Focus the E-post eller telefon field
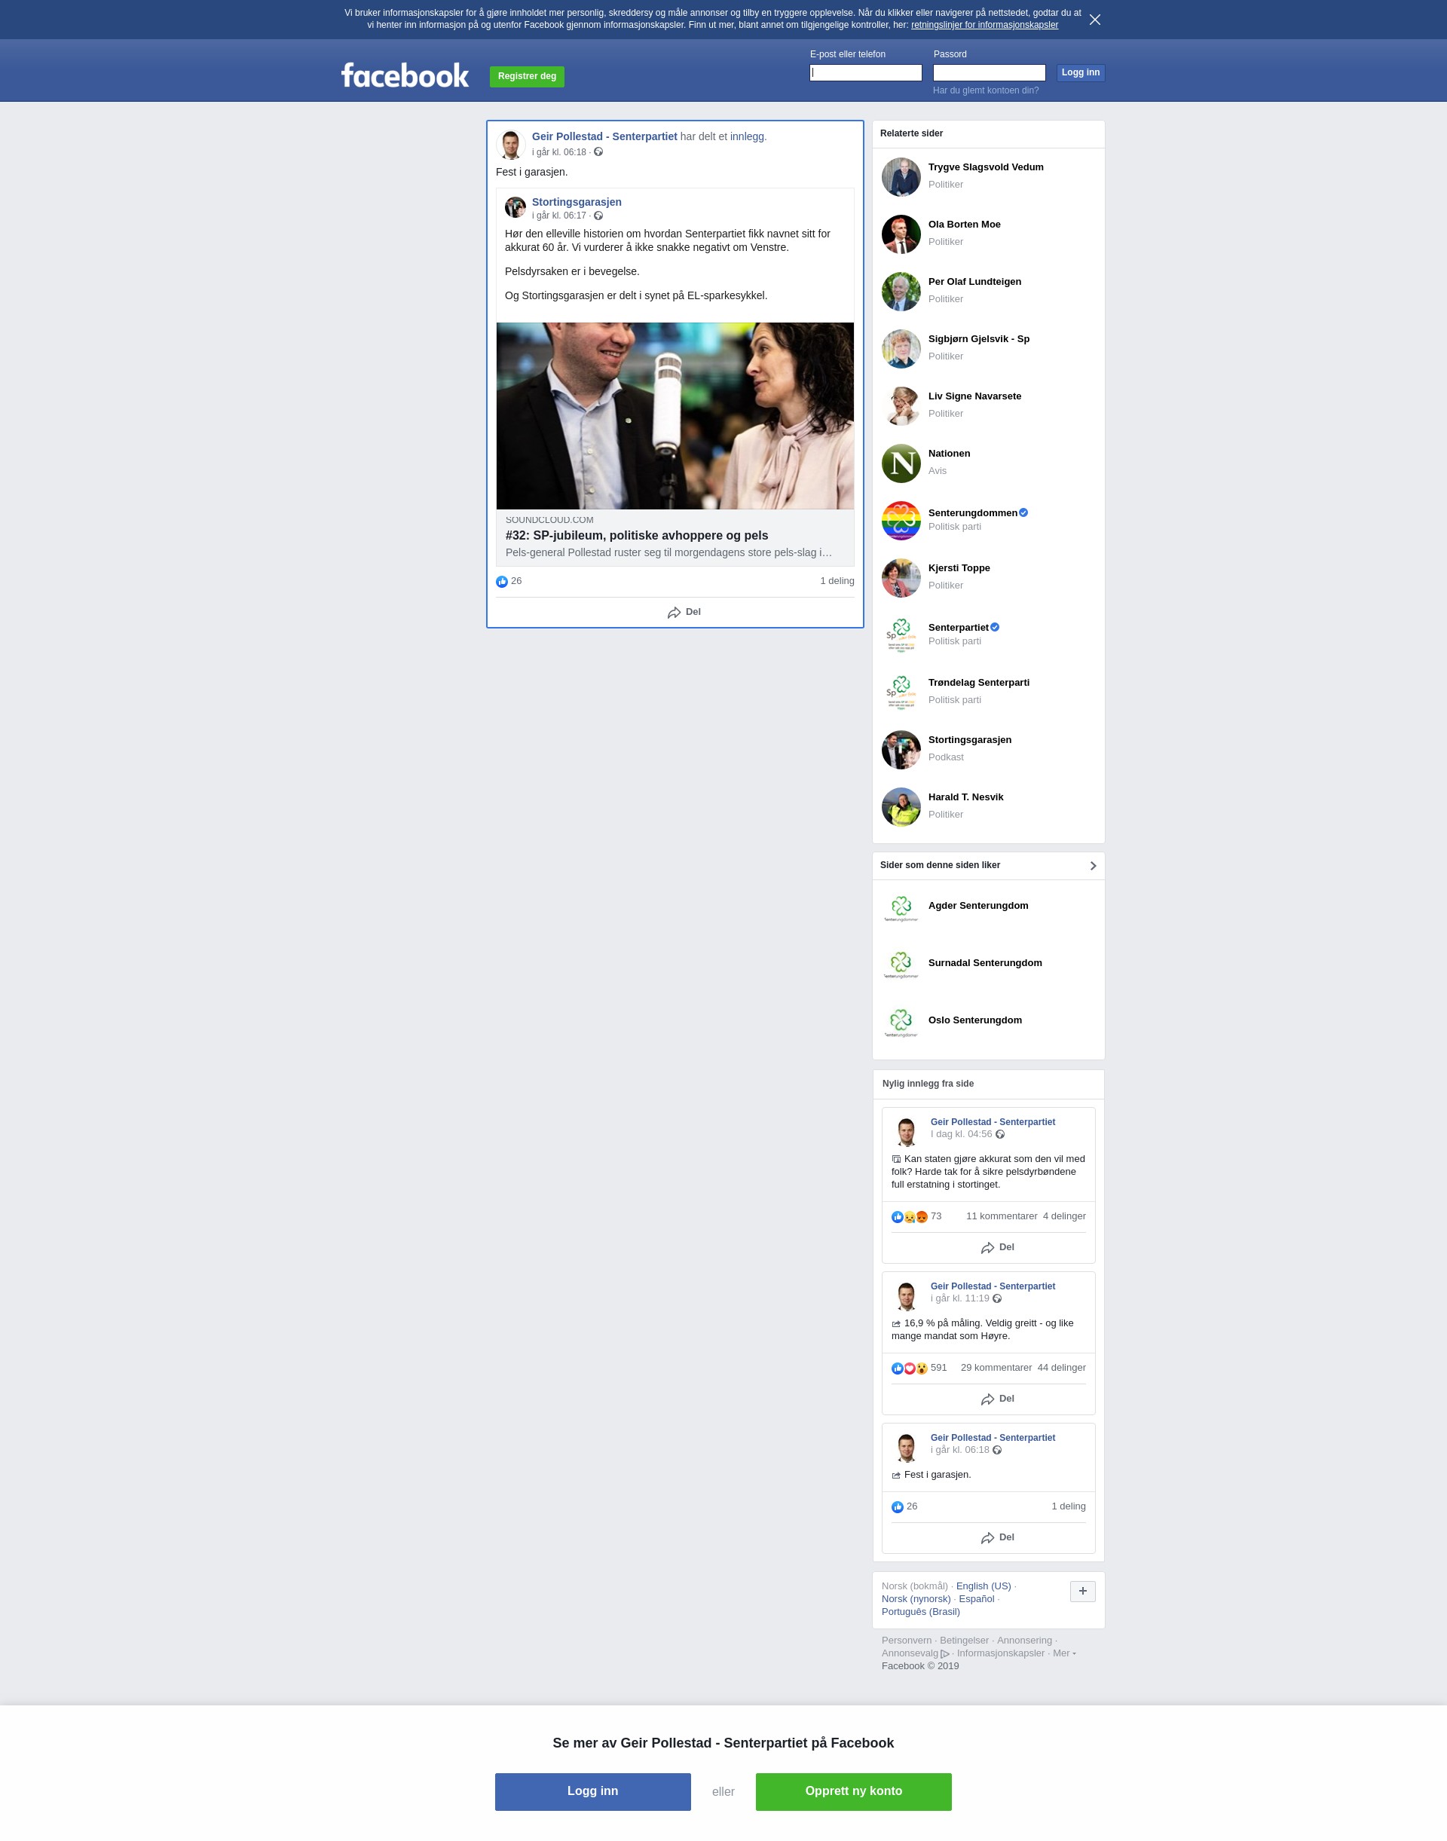This screenshot has width=1447, height=1841. pyautogui.click(x=866, y=73)
